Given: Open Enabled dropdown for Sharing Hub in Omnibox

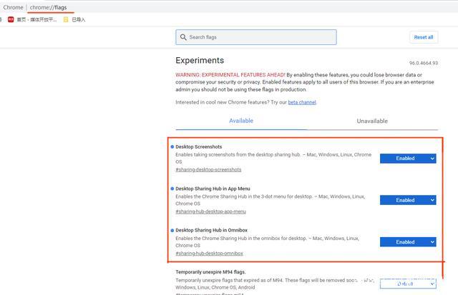Looking at the screenshot, I should click(408, 242).
